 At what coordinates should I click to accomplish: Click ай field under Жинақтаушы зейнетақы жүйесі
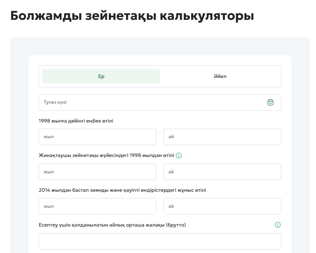[222, 172]
